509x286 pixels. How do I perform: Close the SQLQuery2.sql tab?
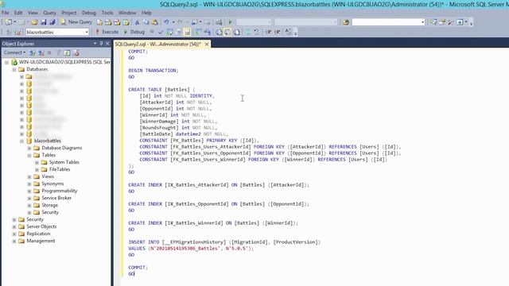pyautogui.click(x=207, y=44)
